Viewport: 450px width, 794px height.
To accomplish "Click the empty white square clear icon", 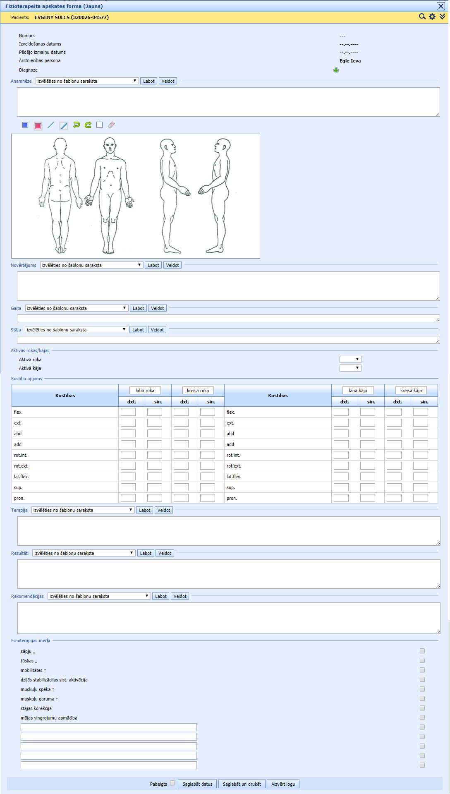I will tap(99, 125).
